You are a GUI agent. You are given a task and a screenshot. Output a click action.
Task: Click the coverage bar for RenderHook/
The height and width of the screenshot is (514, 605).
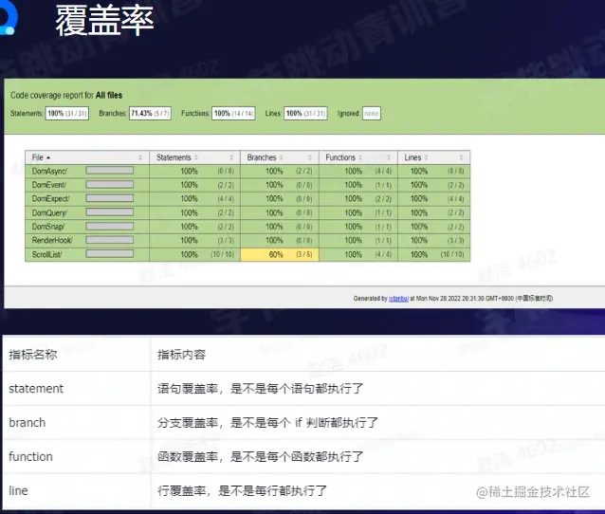point(110,240)
